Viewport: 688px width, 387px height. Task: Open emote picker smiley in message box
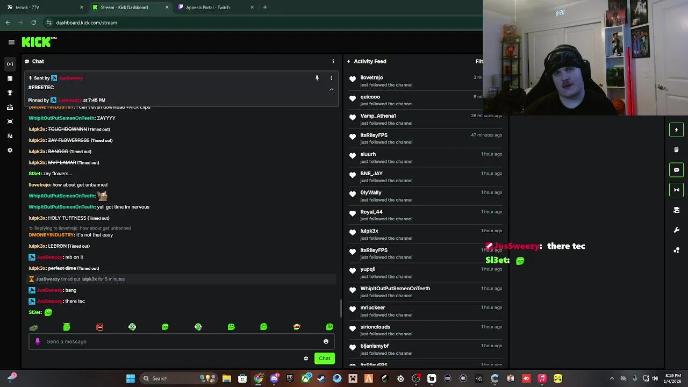point(326,341)
